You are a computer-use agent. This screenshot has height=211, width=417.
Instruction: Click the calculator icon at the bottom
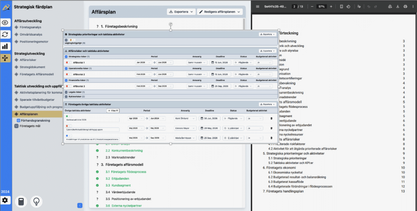pos(20,201)
